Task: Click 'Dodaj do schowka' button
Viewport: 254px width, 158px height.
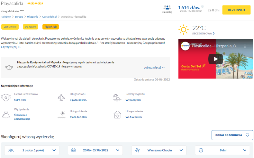Action: (232, 135)
